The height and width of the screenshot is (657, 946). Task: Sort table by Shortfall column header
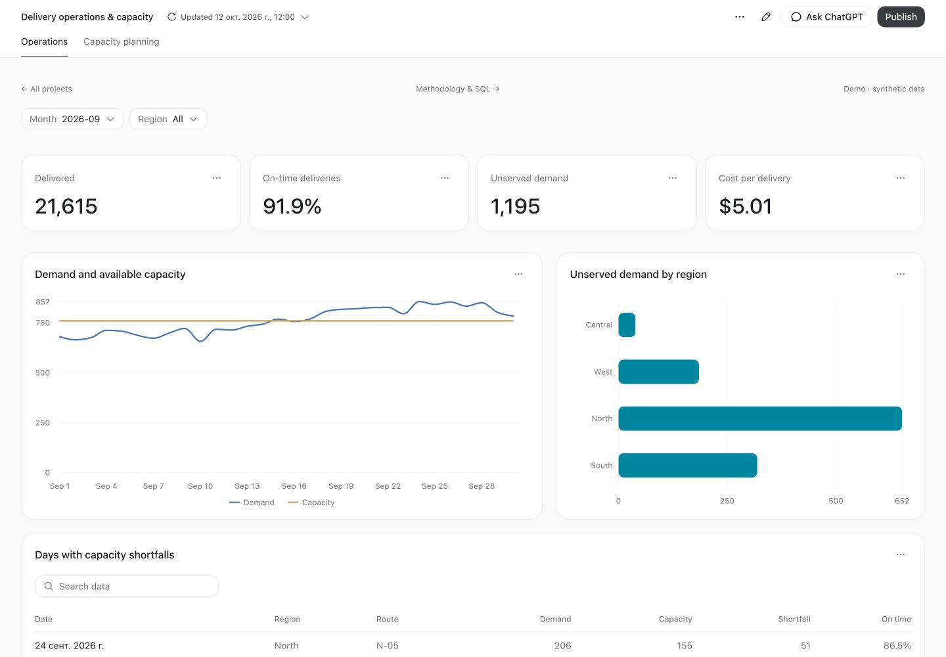pyautogui.click(x=794, y=619)
